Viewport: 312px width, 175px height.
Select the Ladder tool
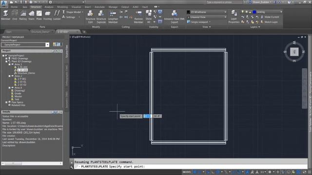coord(57,15)
